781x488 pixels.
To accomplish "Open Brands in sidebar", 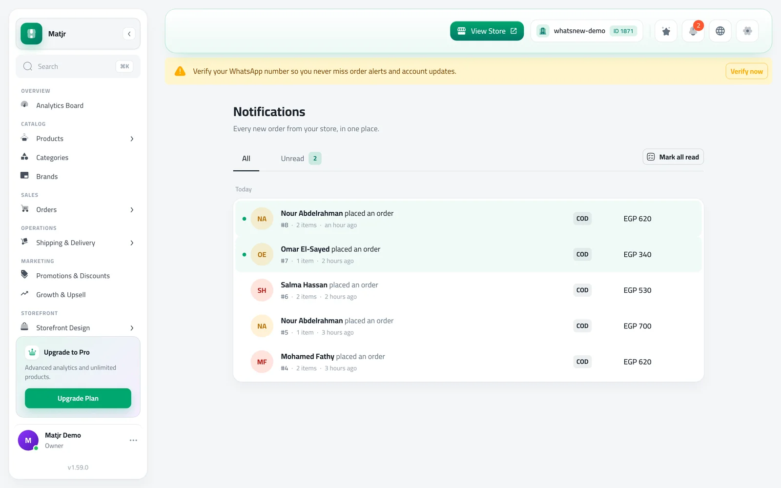I will pyautogui.click(x=78, y=177).
